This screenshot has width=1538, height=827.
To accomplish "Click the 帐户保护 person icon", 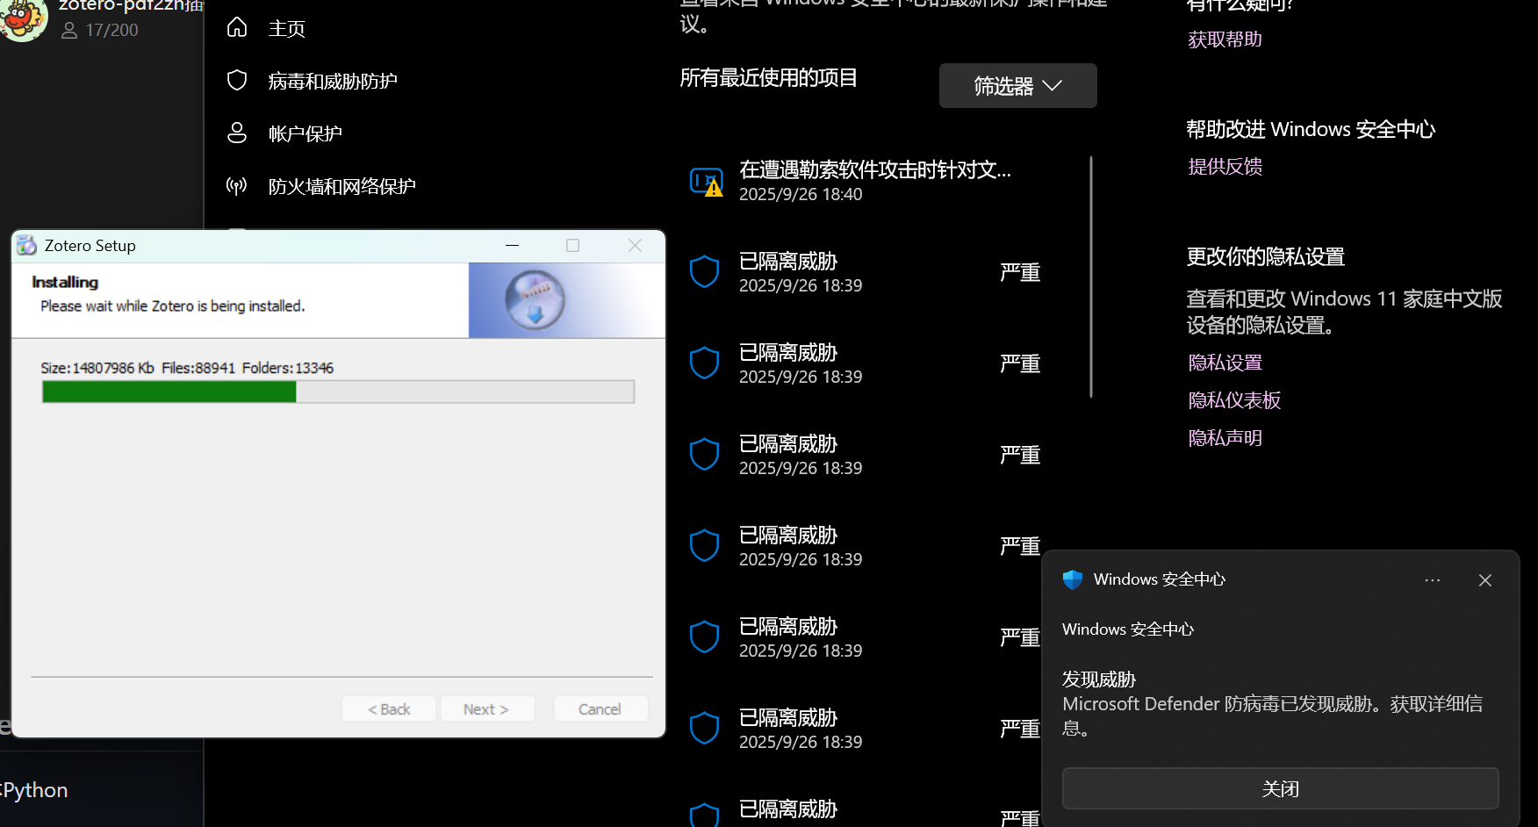I will (x=237, y=133).
